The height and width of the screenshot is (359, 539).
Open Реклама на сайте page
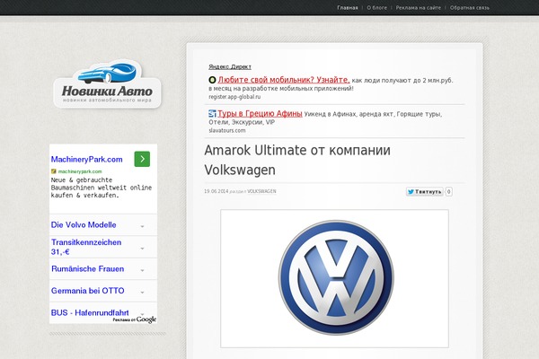pos(419,7)
